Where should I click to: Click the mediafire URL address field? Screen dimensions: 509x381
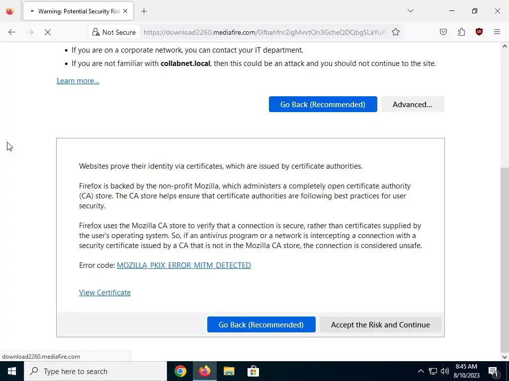265,32
